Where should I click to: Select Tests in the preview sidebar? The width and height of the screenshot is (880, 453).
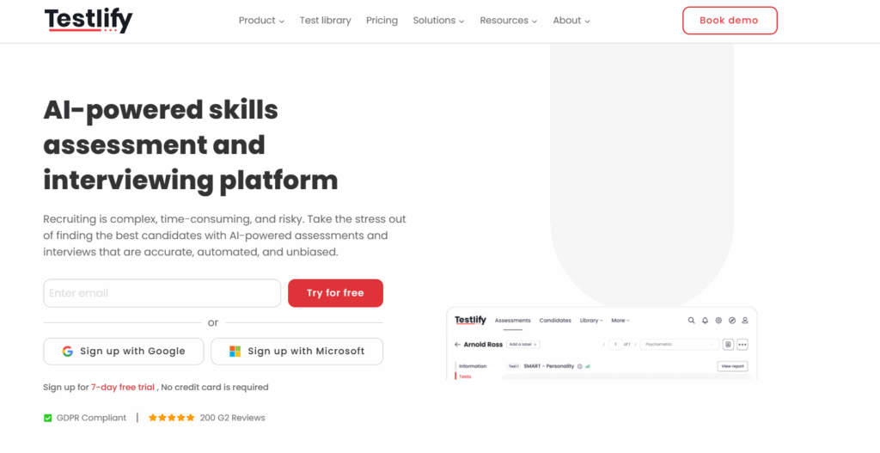pos(465,376)
